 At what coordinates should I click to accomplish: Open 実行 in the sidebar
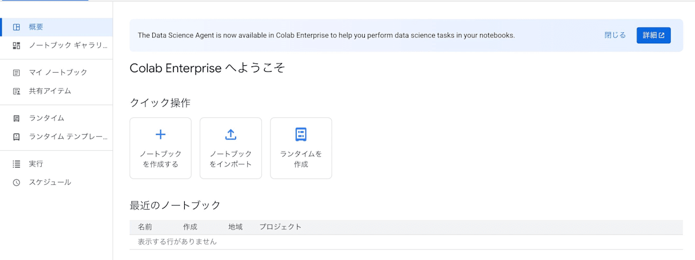pyautogui.click(x=56, y=164)
